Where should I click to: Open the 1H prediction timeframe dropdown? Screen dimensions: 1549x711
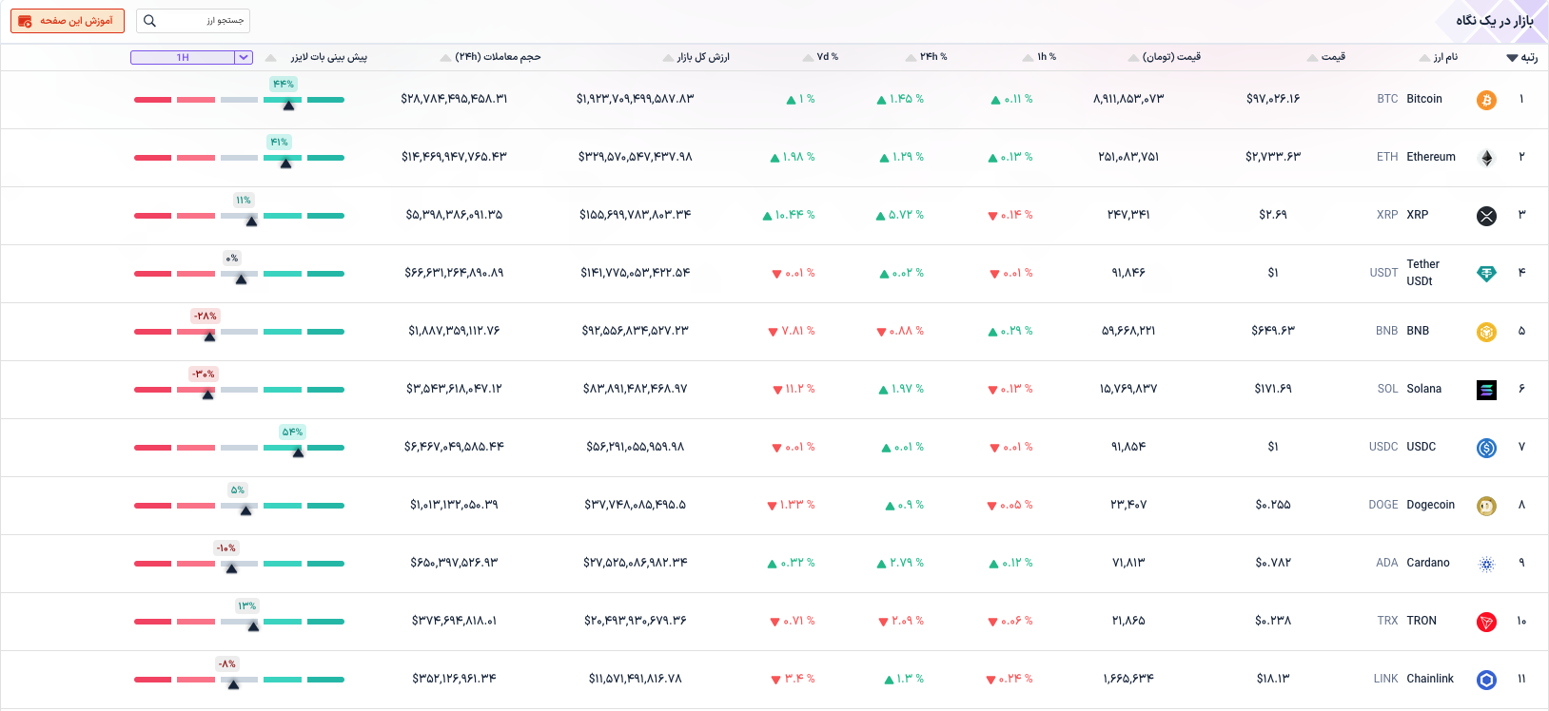point(191,57)
